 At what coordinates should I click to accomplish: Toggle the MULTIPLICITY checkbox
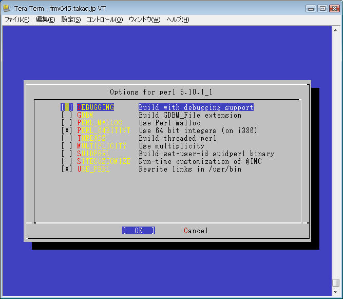[67, 146]
